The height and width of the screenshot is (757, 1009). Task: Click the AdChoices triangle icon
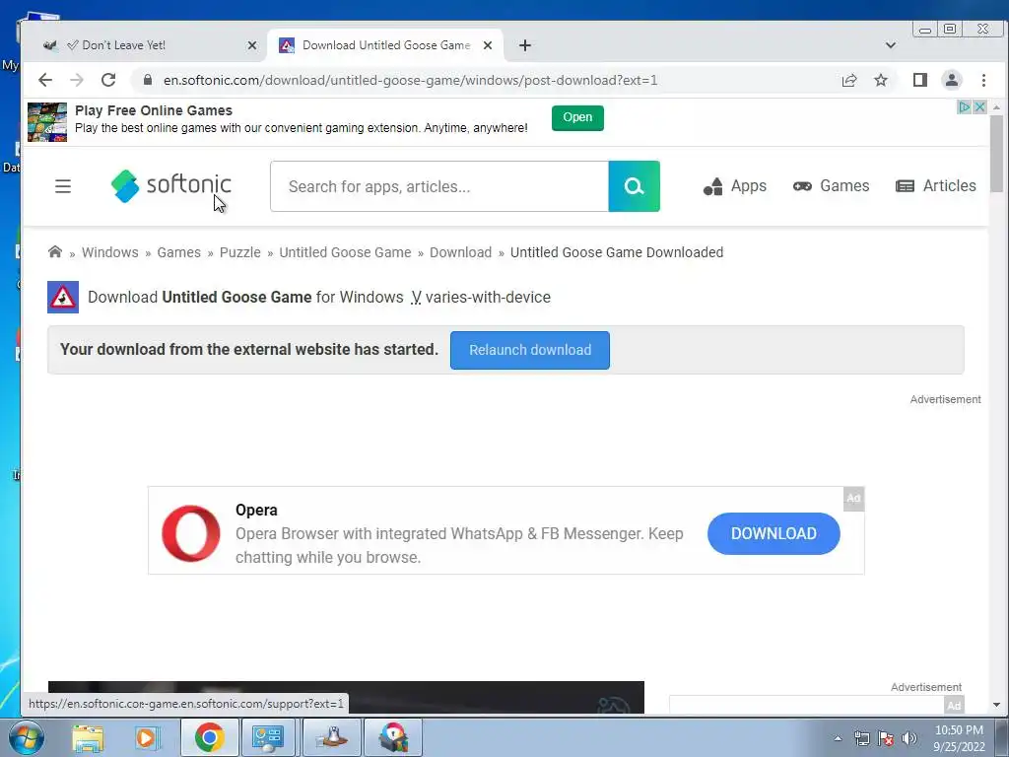965,106
